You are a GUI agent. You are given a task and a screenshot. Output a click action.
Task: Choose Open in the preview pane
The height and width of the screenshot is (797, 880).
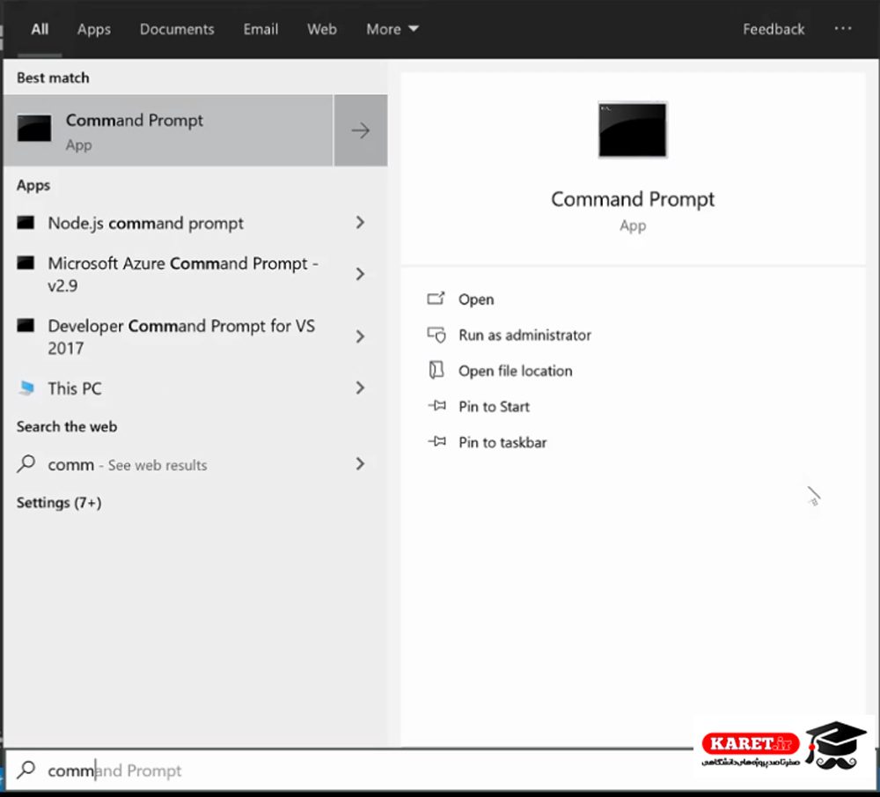[476, 299]
